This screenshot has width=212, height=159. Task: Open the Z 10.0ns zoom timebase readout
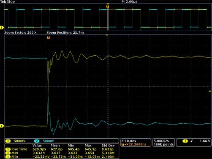point(129,141)
